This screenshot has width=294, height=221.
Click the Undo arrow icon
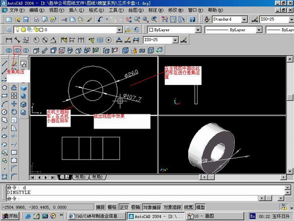pyautogui.click(x=100, y=19)
